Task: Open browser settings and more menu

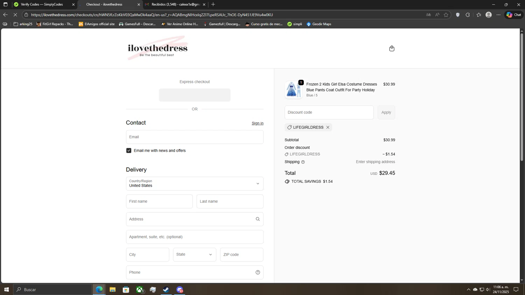Action: click(498, 15)
